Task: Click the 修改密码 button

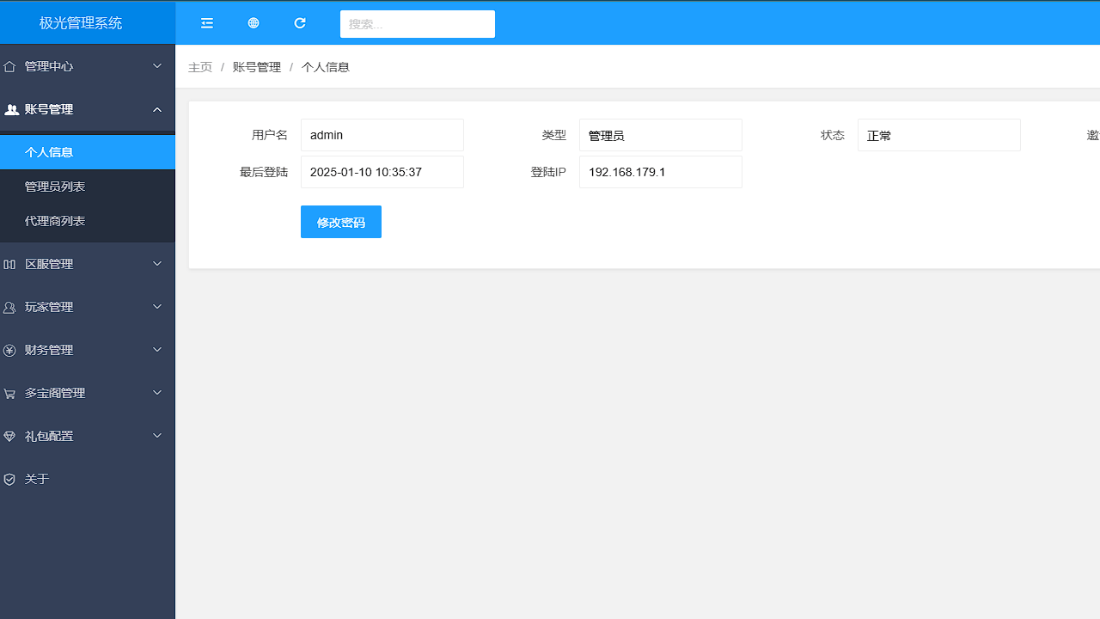Action: click(x=340, y=222)
